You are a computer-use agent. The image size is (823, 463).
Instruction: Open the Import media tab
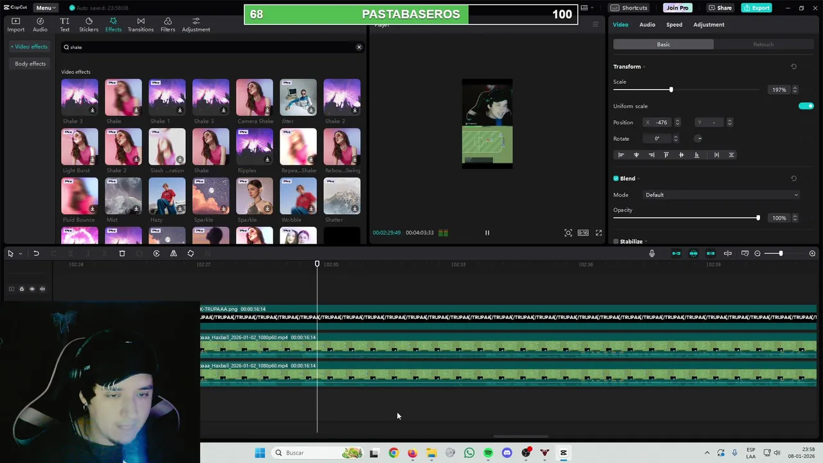(x=15, y=24)
